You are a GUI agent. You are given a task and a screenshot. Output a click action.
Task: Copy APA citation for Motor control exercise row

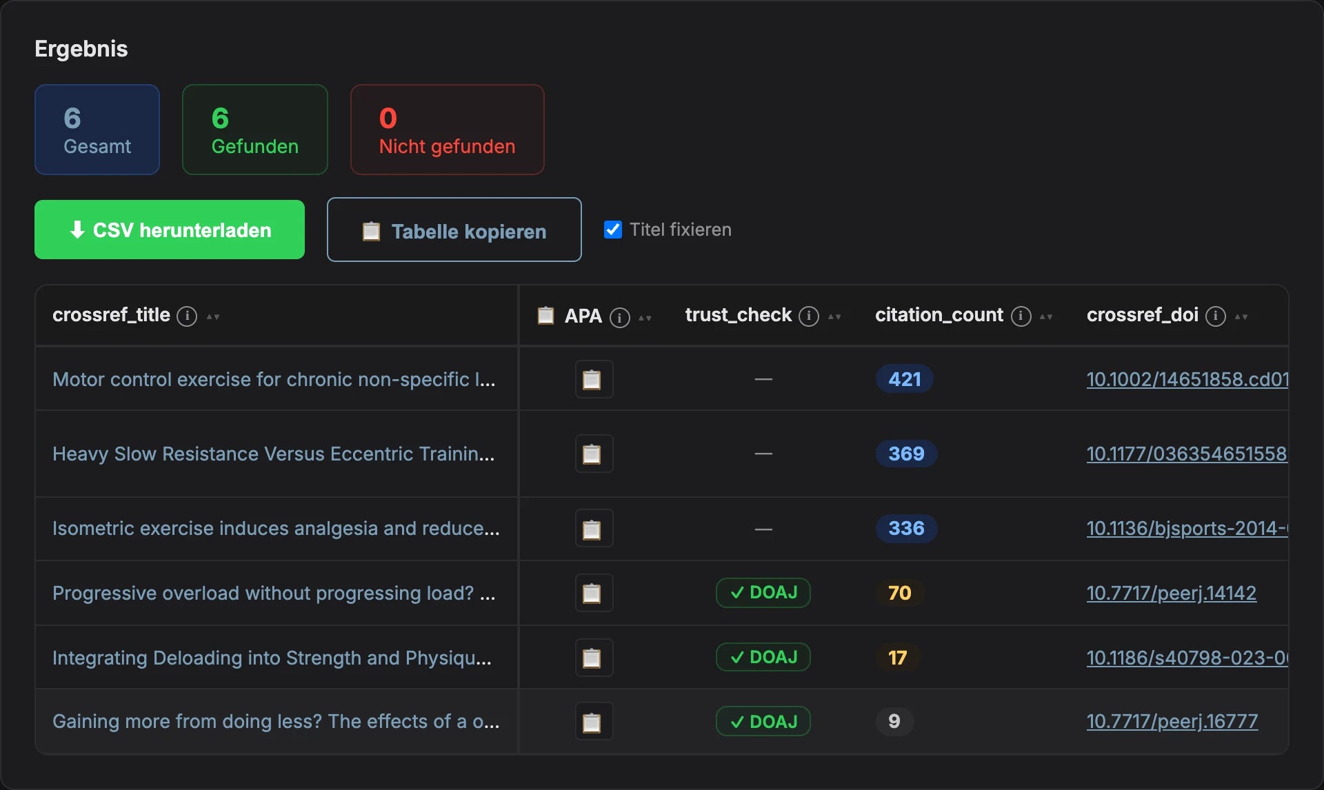[x=594, y=379]
